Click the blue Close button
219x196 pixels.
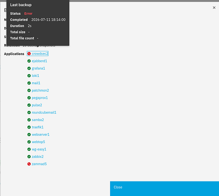164,189
